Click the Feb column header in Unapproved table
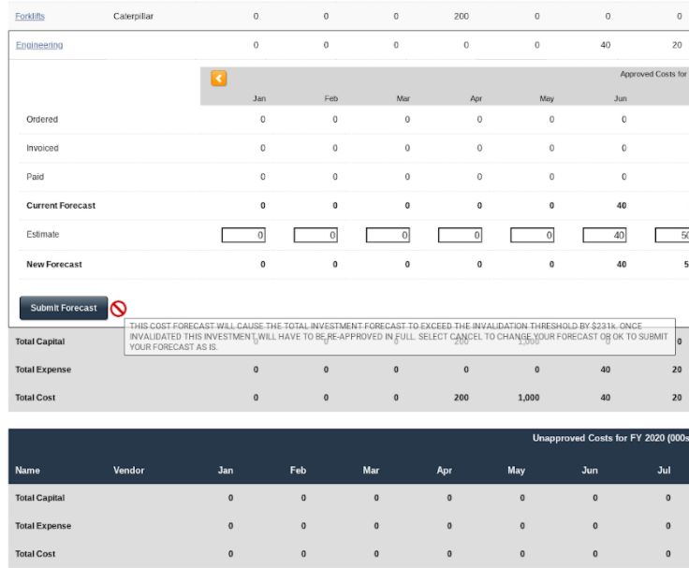The width and height of the screenshot is (689, 568). coord(298,470)
